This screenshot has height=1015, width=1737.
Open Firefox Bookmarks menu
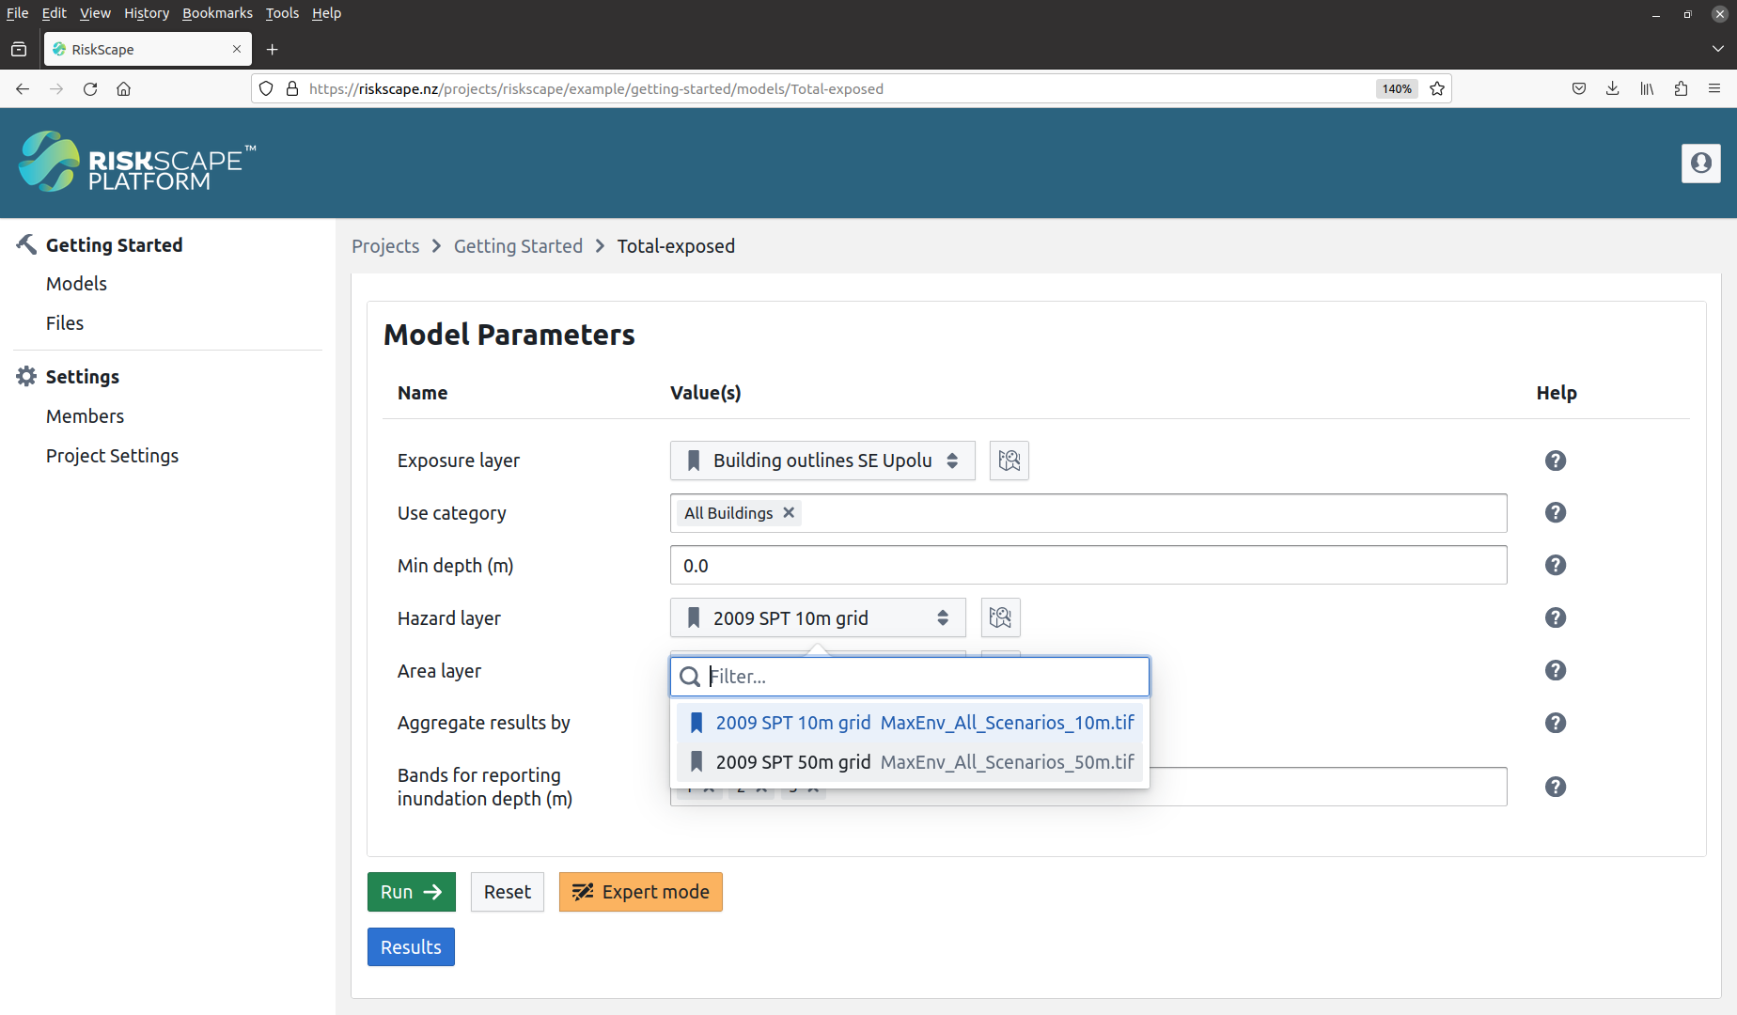coord(217,13)
